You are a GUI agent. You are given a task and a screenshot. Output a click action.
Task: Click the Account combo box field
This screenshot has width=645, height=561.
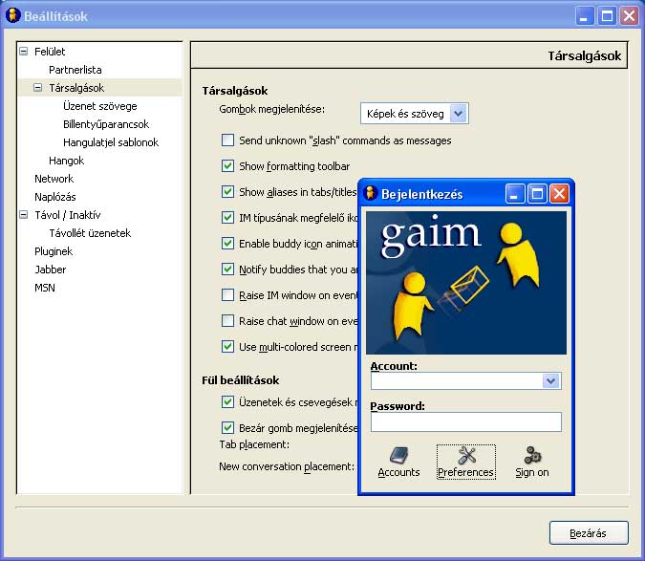click(x=465, y=381)
